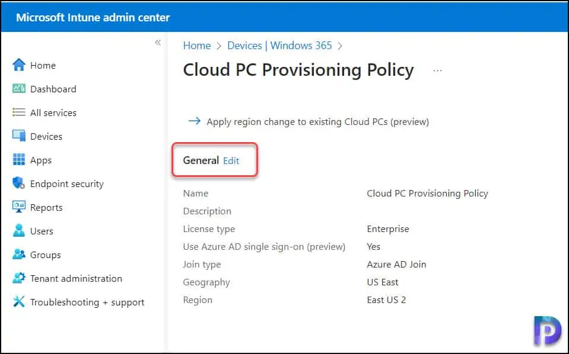Click the US East geography value
Screen dimensions: 569x354
pos(383,282)
